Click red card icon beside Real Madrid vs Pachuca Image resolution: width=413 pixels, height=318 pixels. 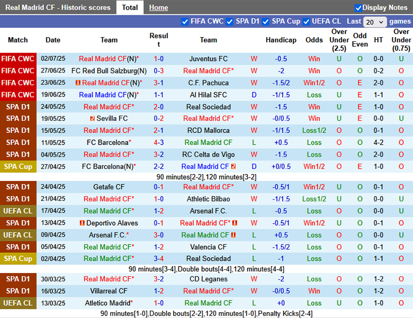[78, 83]
